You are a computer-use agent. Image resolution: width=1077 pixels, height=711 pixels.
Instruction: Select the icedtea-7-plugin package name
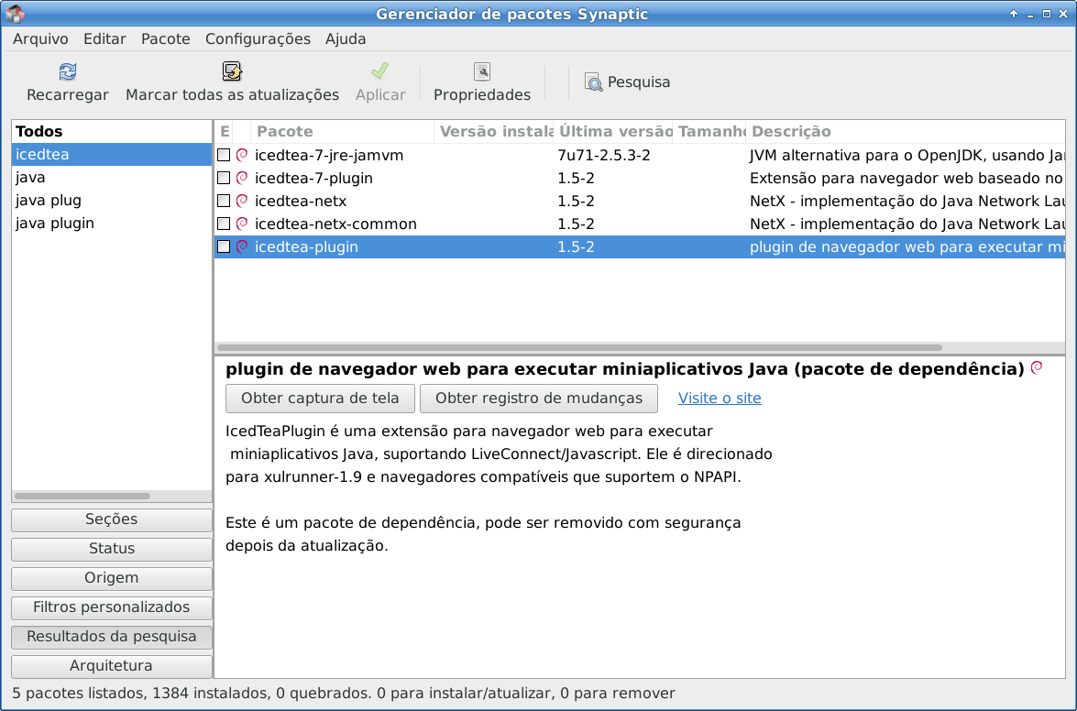(313, 178)
